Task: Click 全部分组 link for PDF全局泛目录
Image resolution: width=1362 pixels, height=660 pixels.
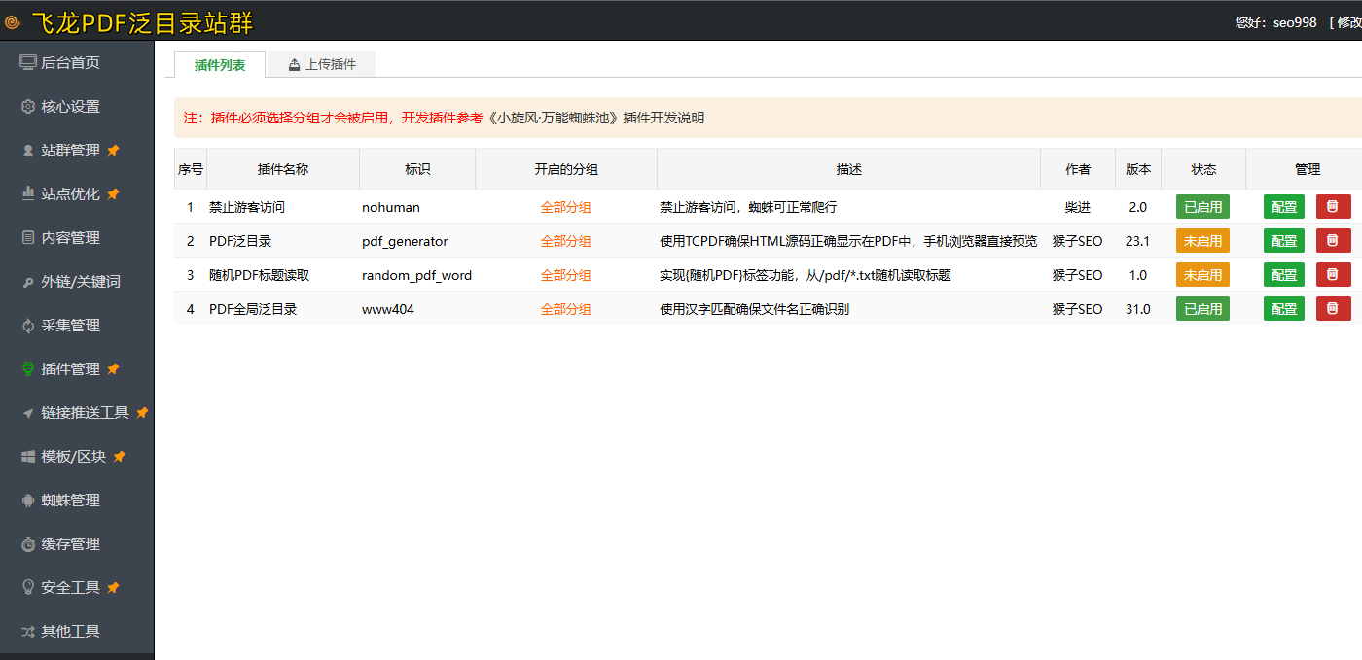Action: point(566,309)
